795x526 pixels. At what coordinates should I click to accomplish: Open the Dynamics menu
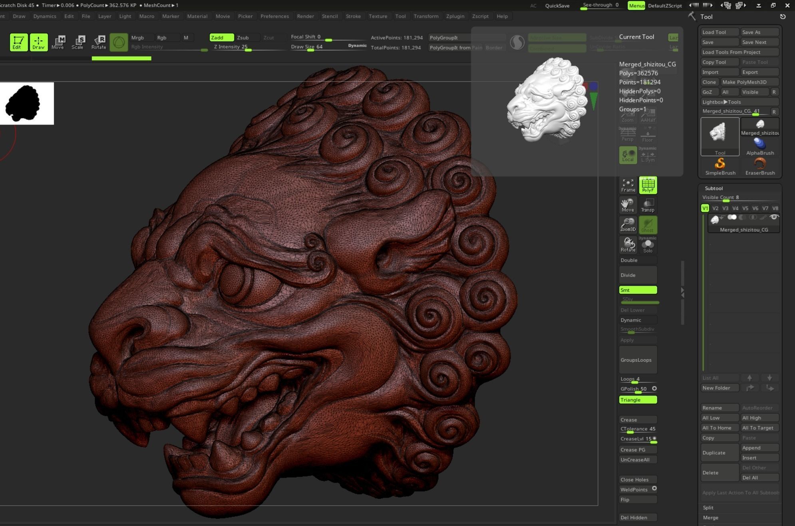click(45, 16)
